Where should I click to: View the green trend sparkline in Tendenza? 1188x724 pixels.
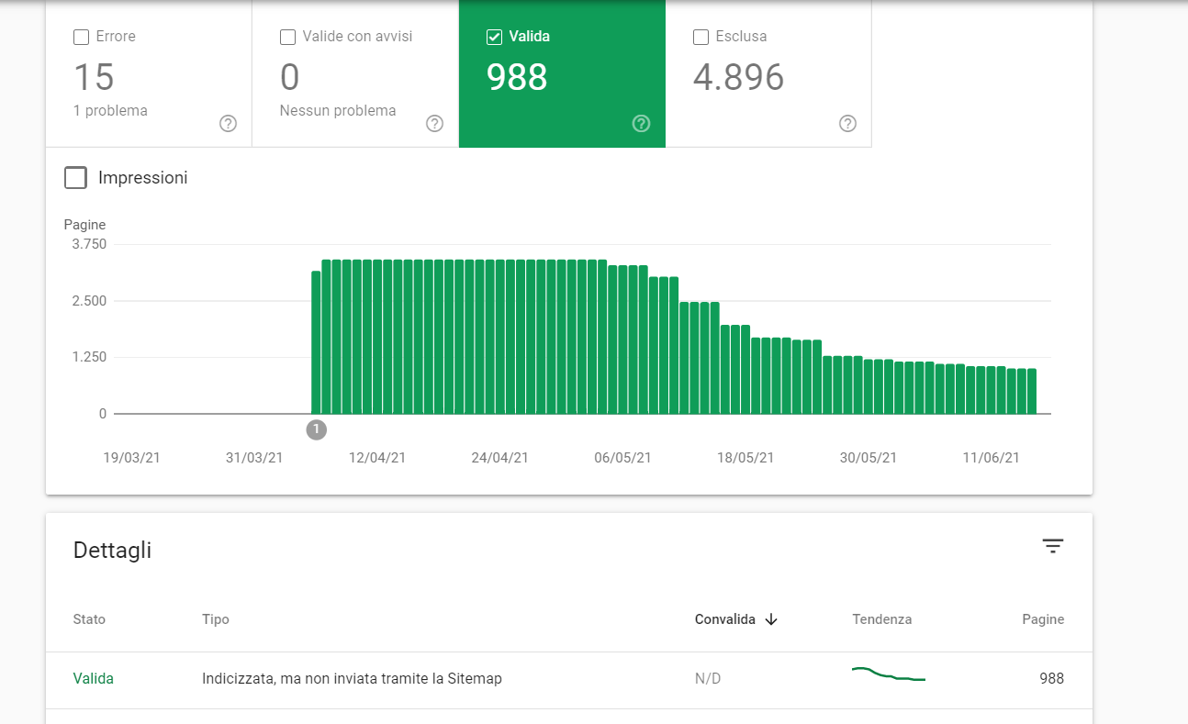point(888,674)
